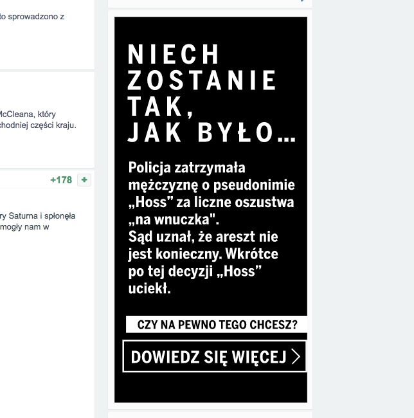Image resolution: width=414 pixels, height=418 pixels.
Task: Open the post ending with sprowadzono z
Action: [32, 17]
